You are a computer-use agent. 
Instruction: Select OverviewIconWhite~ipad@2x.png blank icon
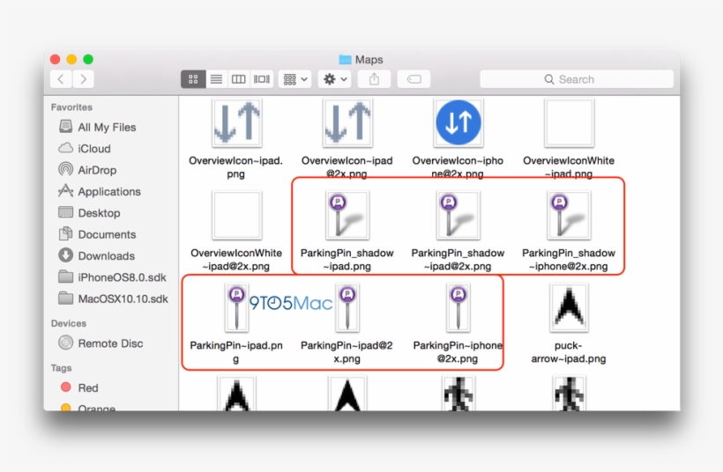(236, 216)
